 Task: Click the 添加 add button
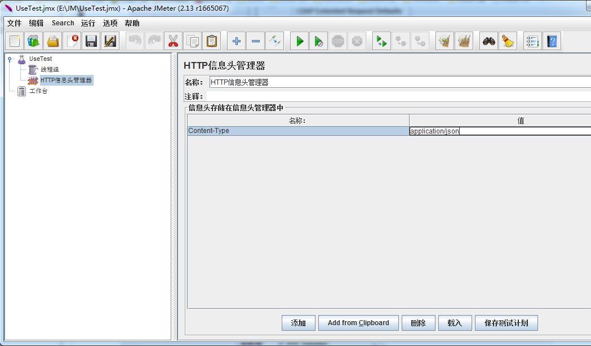pos(298,323)
